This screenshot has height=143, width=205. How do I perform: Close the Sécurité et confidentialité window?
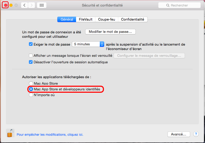tap(6, 5)
